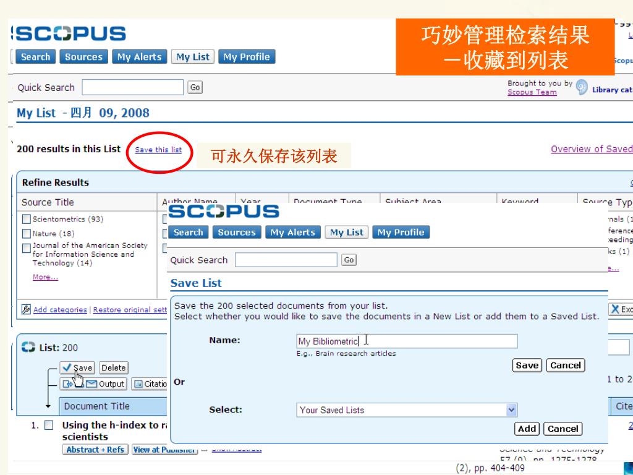Click More... under Source Title
This screenshot has height=475, width=633.
tap(45, 276)
